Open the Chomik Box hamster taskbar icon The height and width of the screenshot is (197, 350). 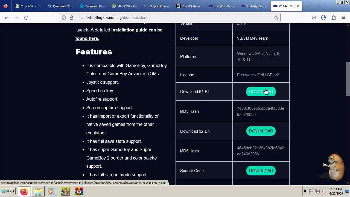(x=65, y=191)
